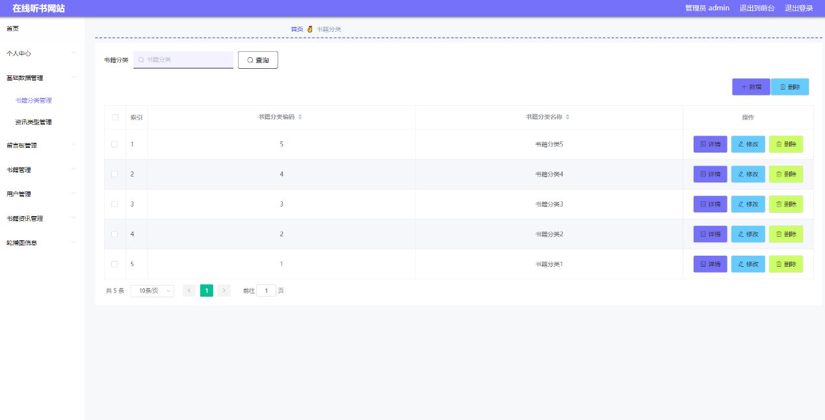825x420 pixels.
Task: Remove 书籍分类3 using 删除
Action: tap(786, 204)
